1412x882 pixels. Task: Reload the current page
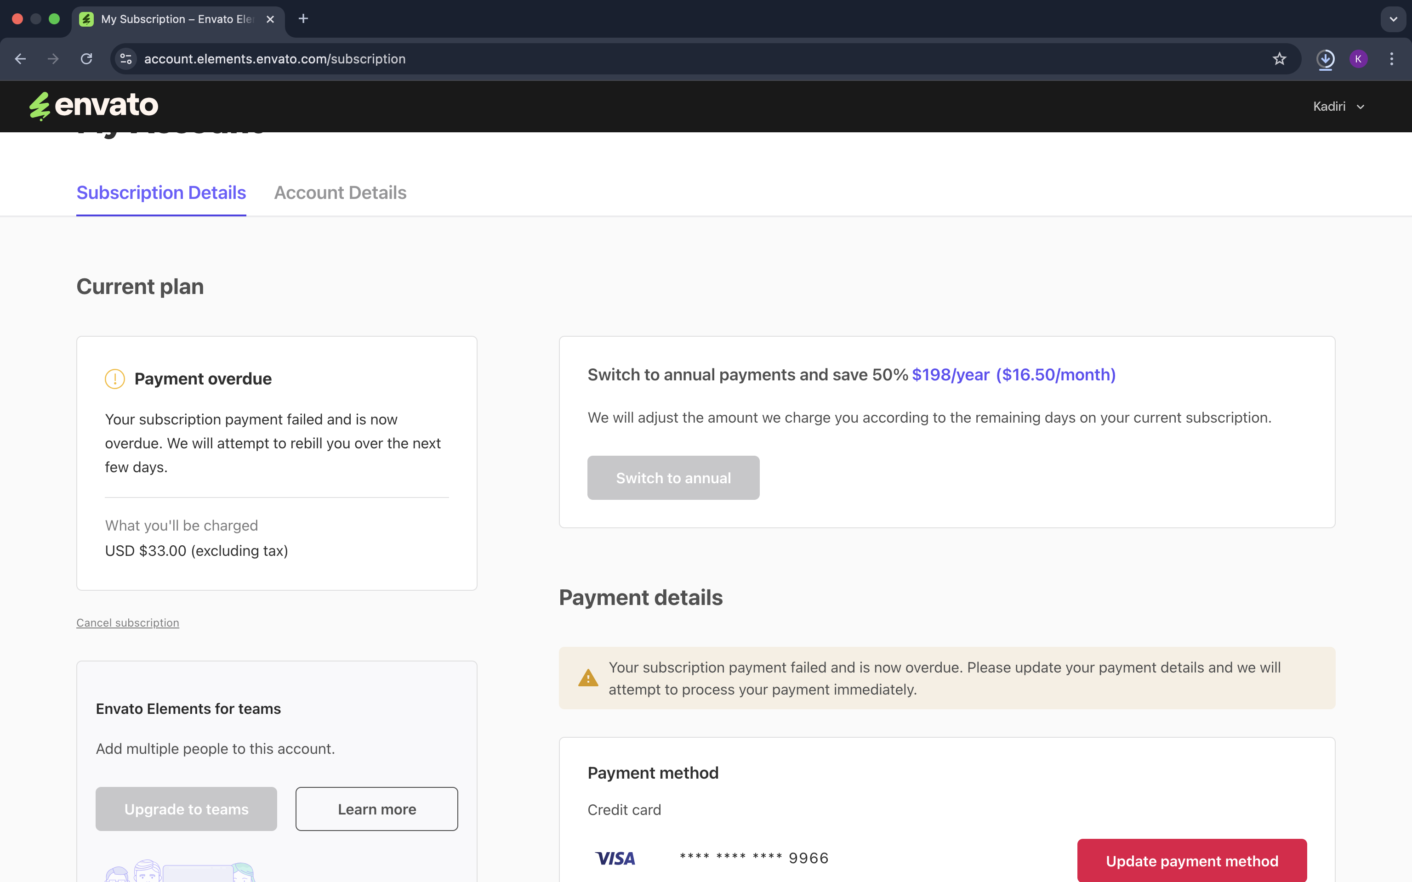tap(86, 59)
